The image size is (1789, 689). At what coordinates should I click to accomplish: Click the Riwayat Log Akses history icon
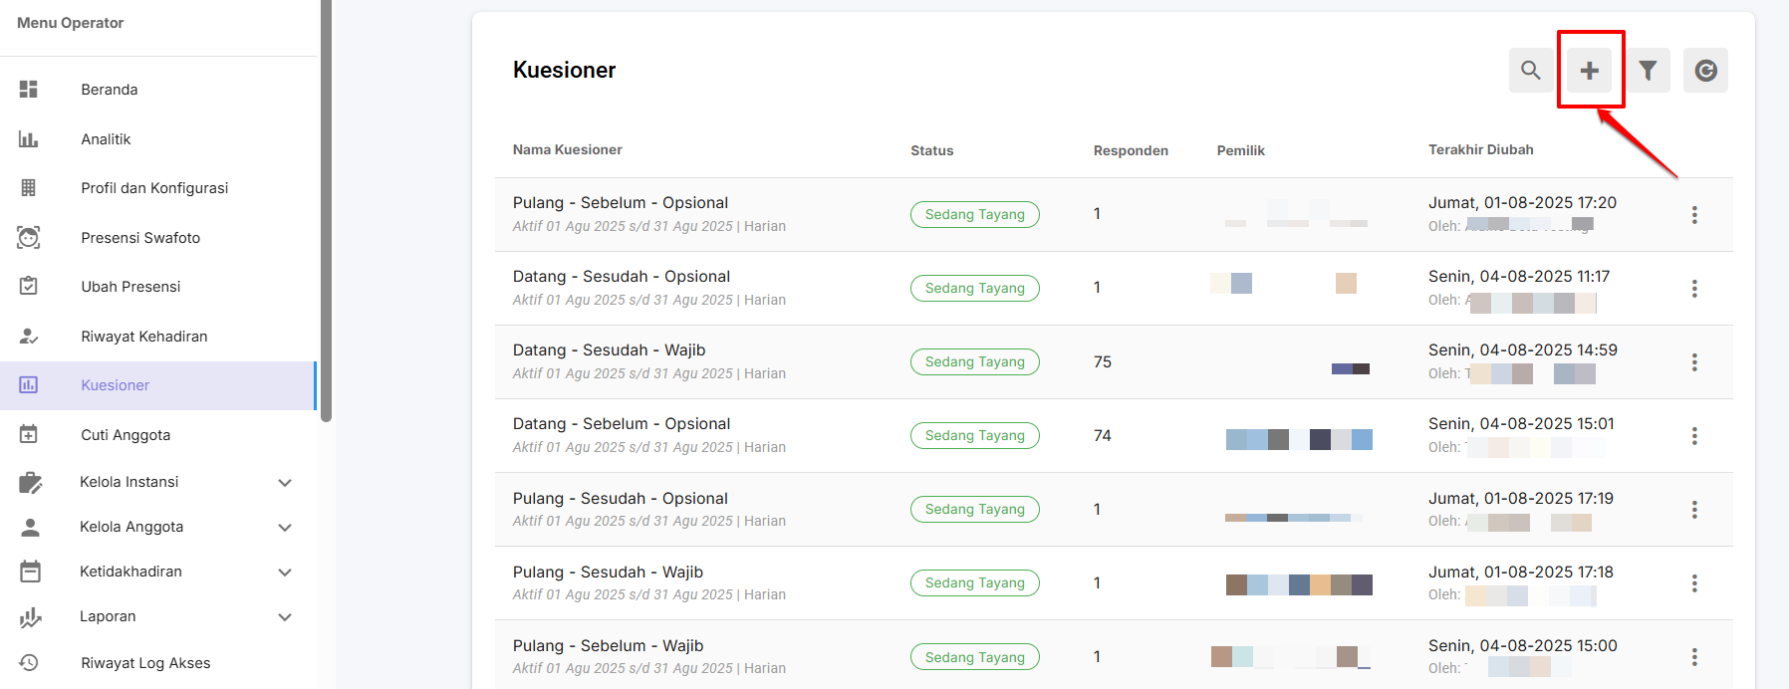[x=29, y=663]
